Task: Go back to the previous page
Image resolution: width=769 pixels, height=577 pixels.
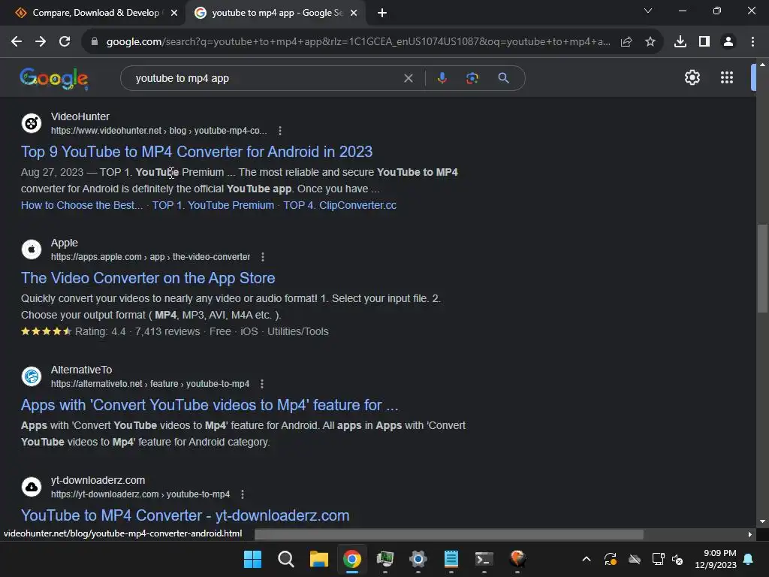Action: [17, 42]
